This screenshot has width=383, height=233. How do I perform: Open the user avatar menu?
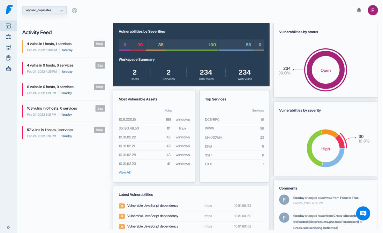[372, 10]
